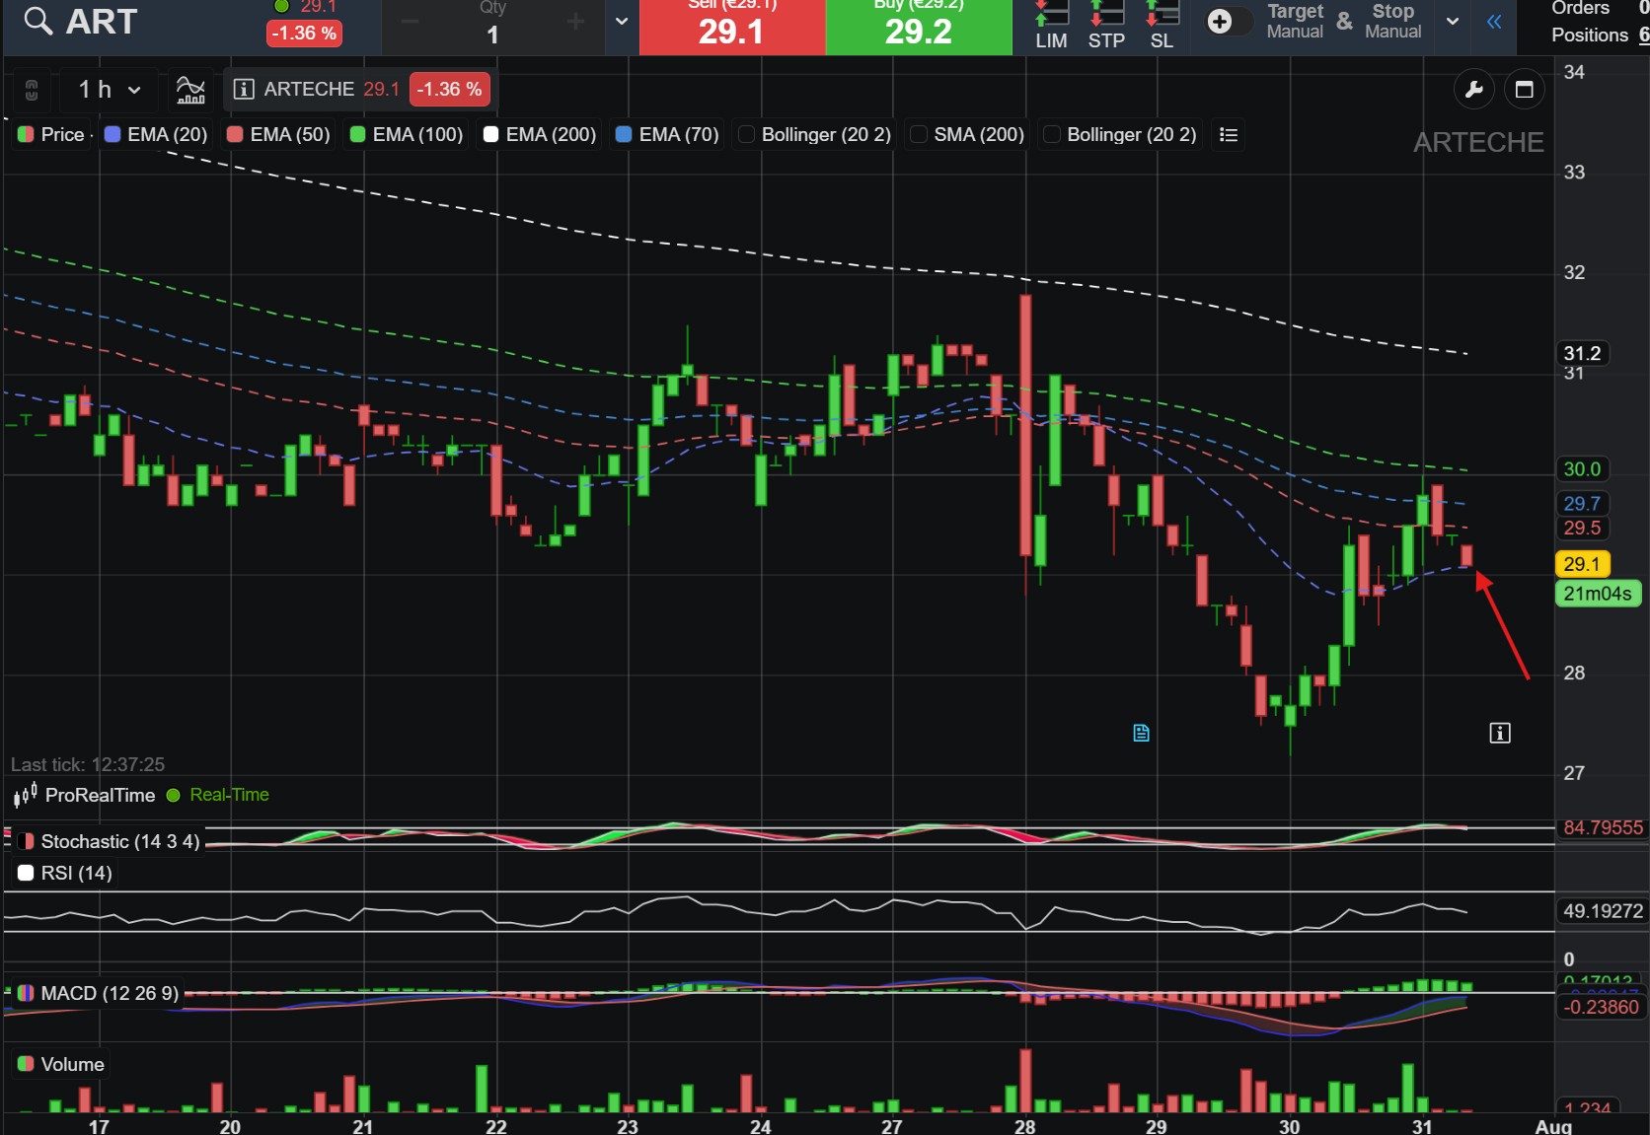Click the link-group chain icon

(x=32, y=90)
